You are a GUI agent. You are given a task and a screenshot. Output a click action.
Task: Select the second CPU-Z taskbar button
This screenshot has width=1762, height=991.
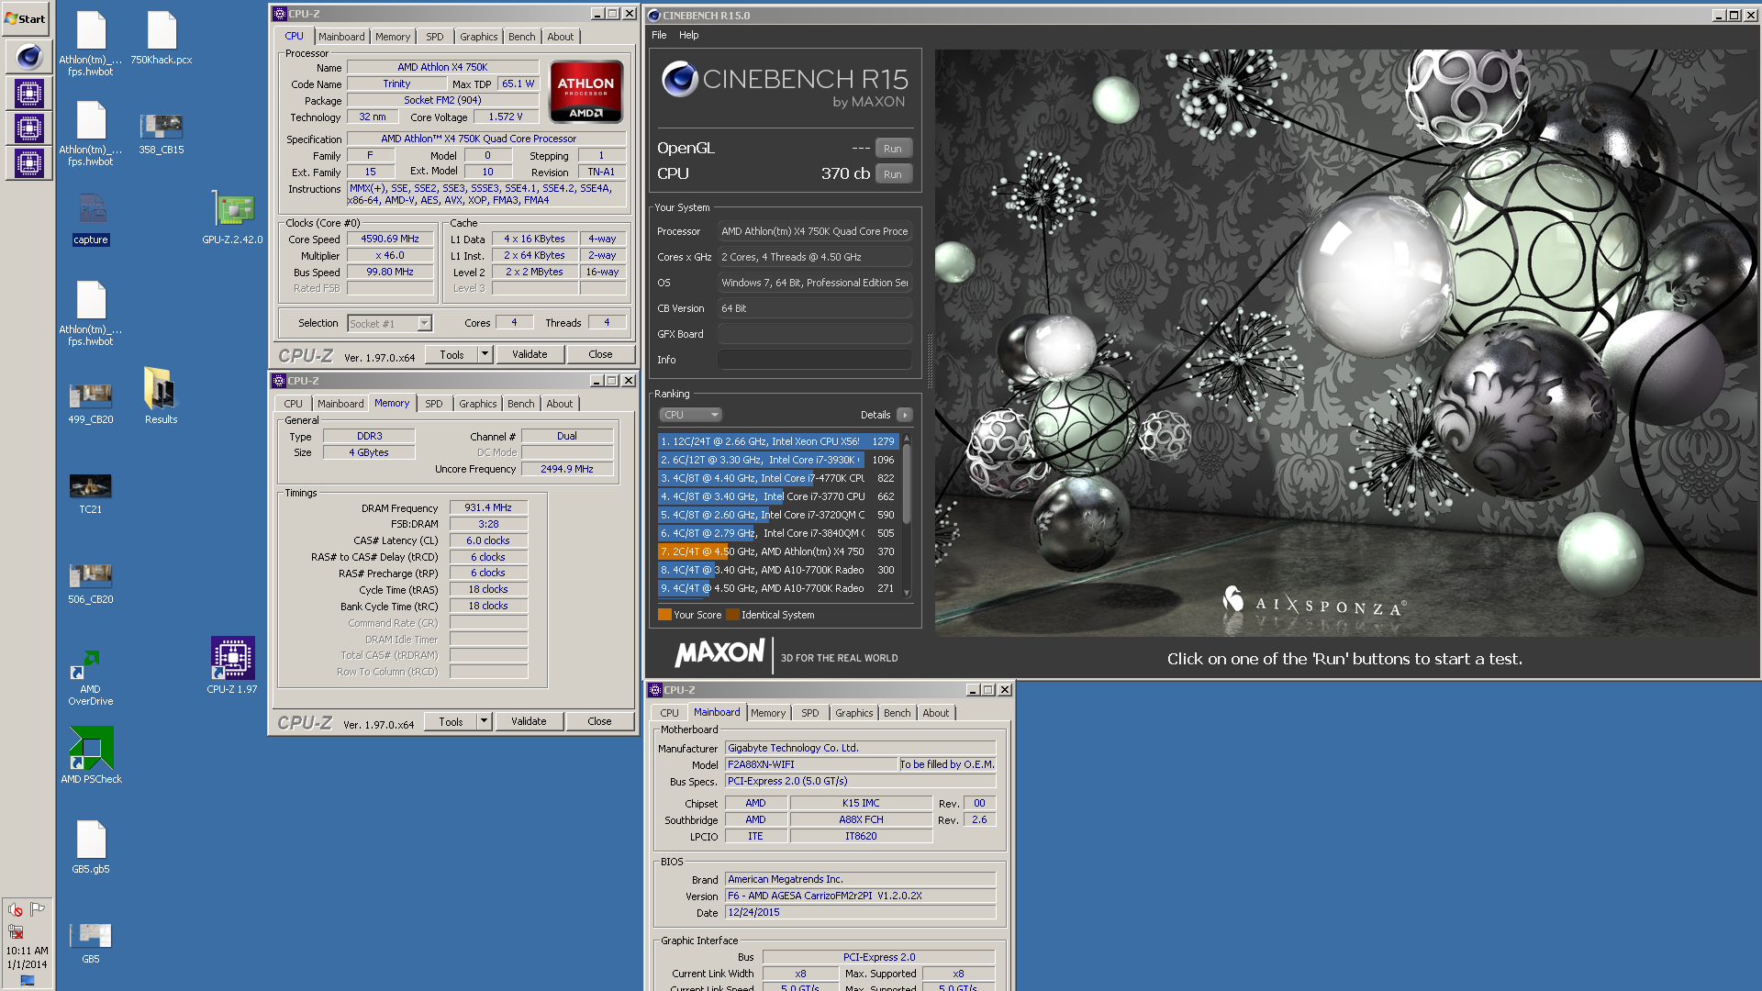click(28, 128)
